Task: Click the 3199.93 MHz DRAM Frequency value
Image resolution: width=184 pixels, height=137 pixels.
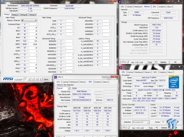Action: coord(69,8)
